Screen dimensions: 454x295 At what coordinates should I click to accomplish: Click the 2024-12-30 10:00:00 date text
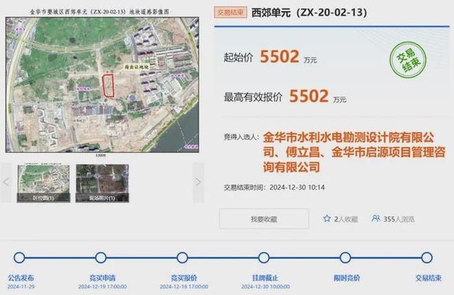[266, 287]
